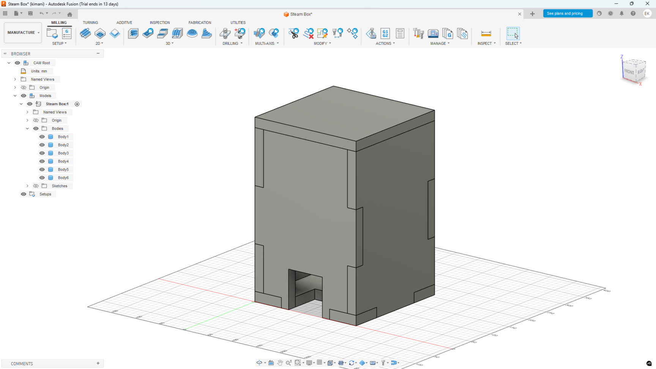
Task: Click the New Setup folder icon
Action: (52, 33)
